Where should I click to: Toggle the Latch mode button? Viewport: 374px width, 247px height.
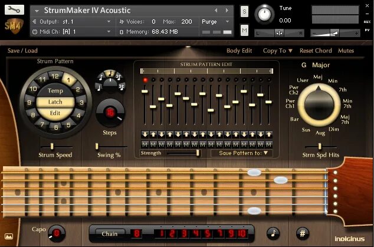coord(55,102)
